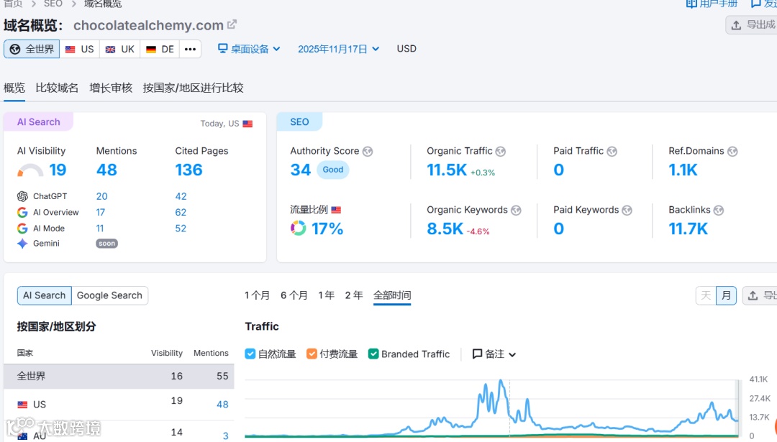Switch chart granularity to 天

(706, 295)
